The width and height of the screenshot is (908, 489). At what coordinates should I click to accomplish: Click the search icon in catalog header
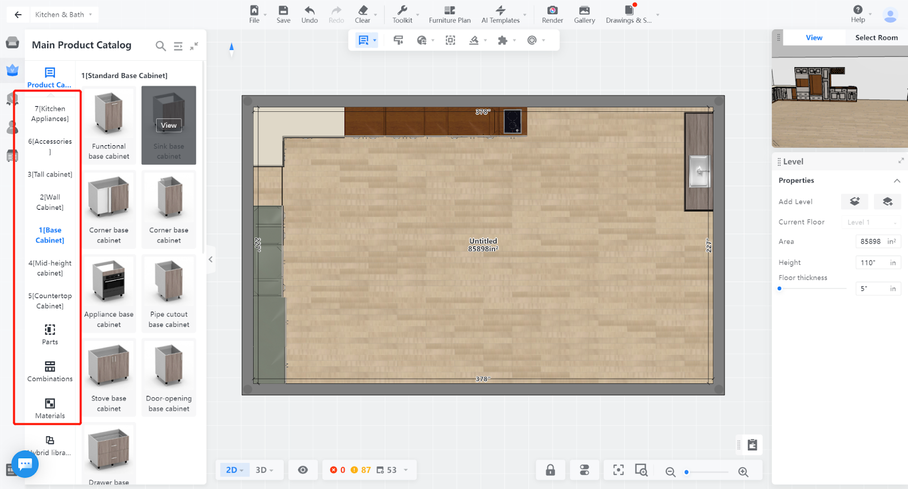[x=161, y=46]
